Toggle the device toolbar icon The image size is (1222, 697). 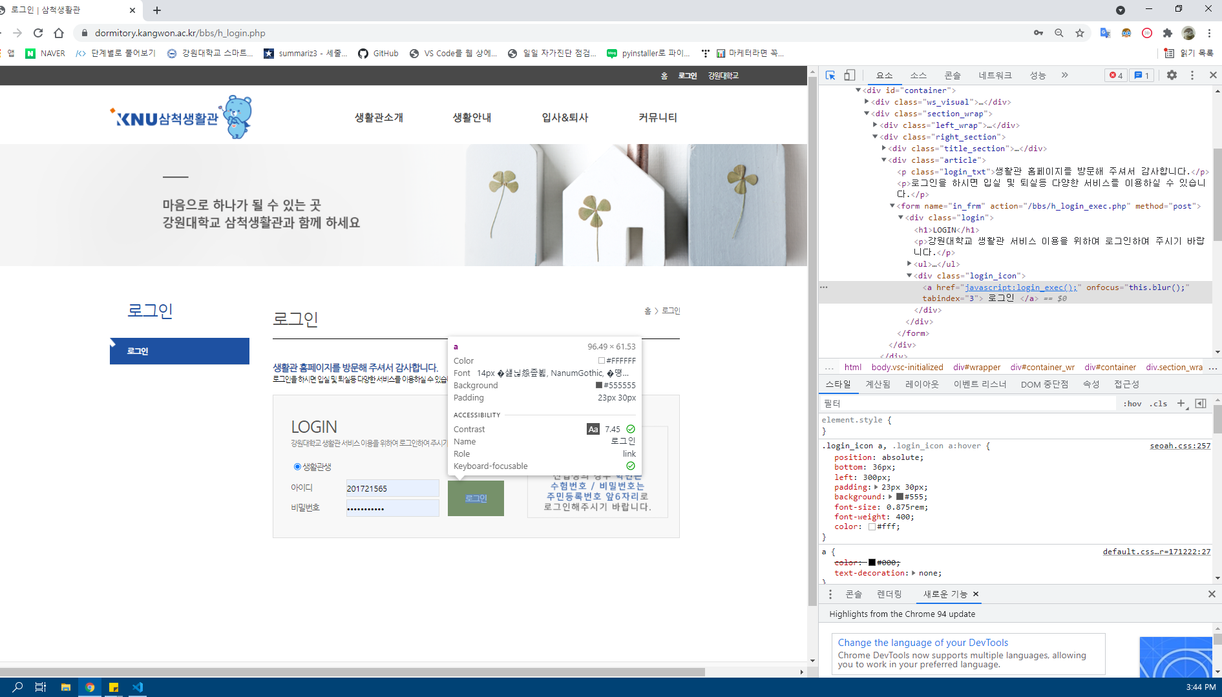click(850, 76)
